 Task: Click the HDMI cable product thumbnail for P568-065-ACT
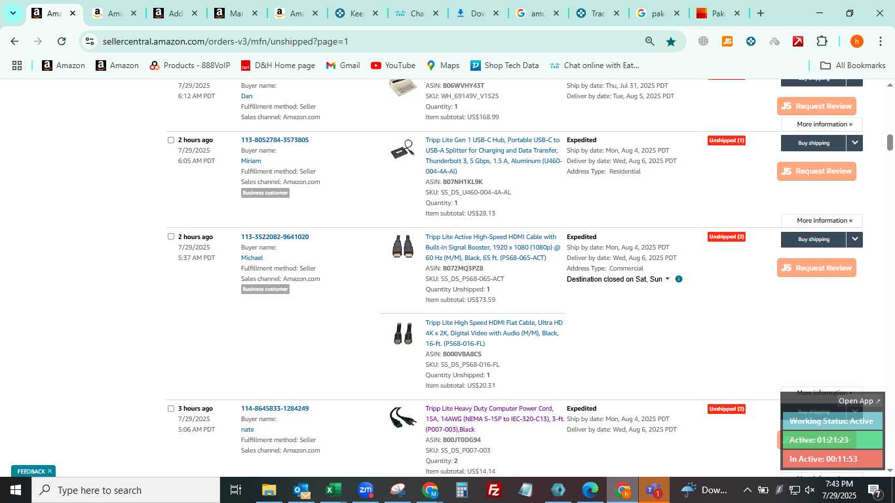403,246
